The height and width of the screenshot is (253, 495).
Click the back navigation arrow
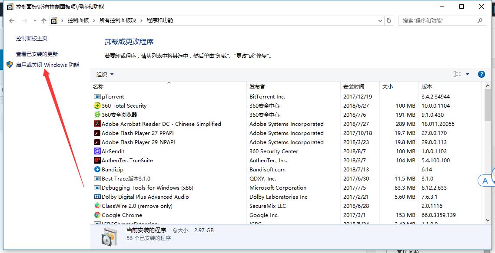coord(11,20)
